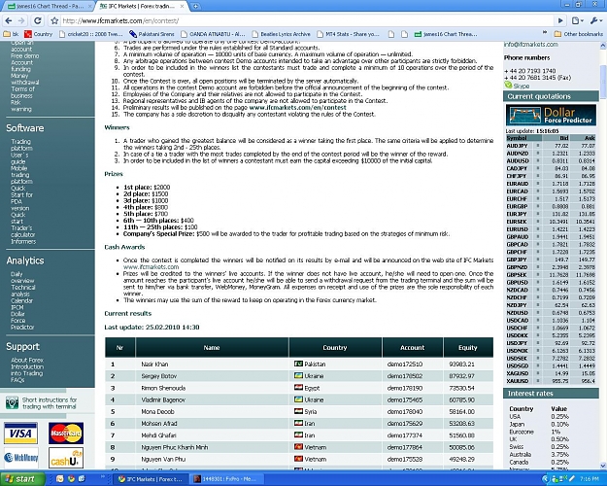607x486 pixels.
Task: Click the info@ifcmarkets.com email link
Action: [530, 44]
